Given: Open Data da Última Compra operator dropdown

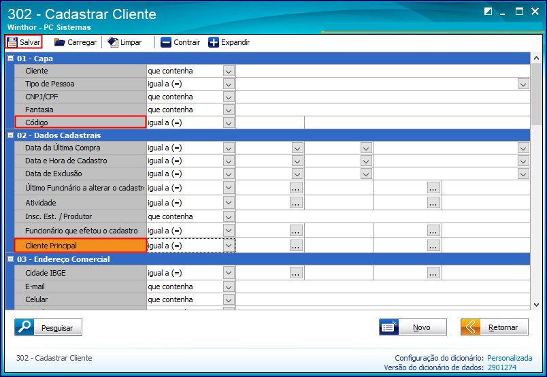Looking at the screenshot, I should [229, 148].
